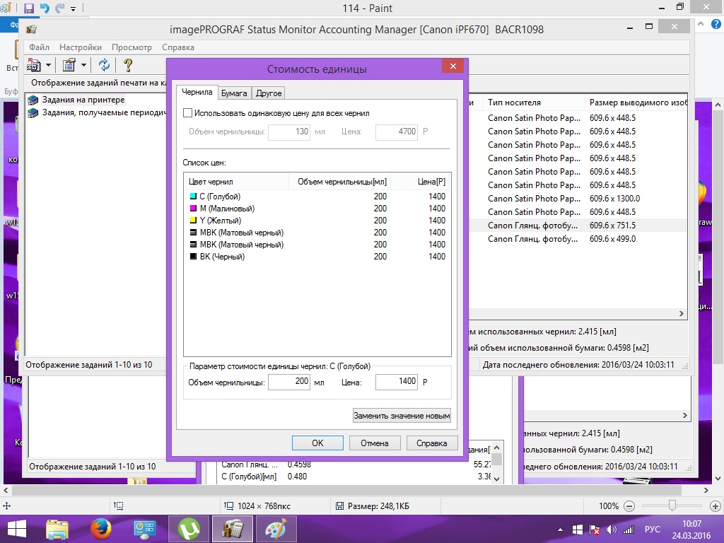Click the Paint taskbar icon
Viewport: 724px width, 543px height.
tap(276, 529)
